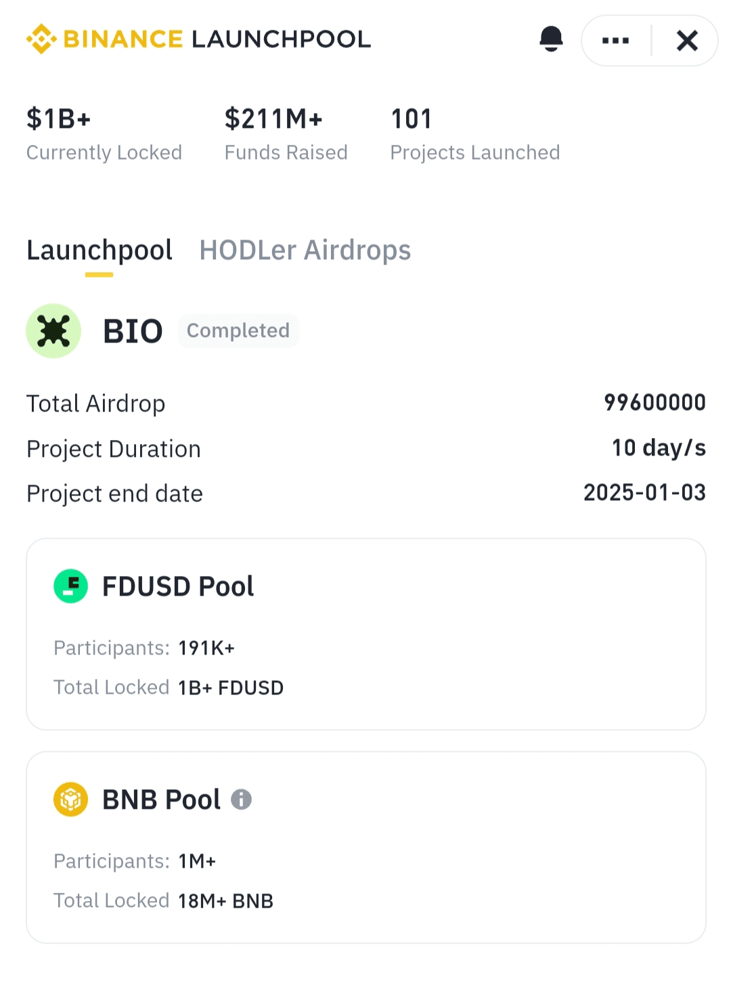This screenshot has height=993, width=731.
Task: Open the BNB Pool card heading
Action: (x=161, y=799)
